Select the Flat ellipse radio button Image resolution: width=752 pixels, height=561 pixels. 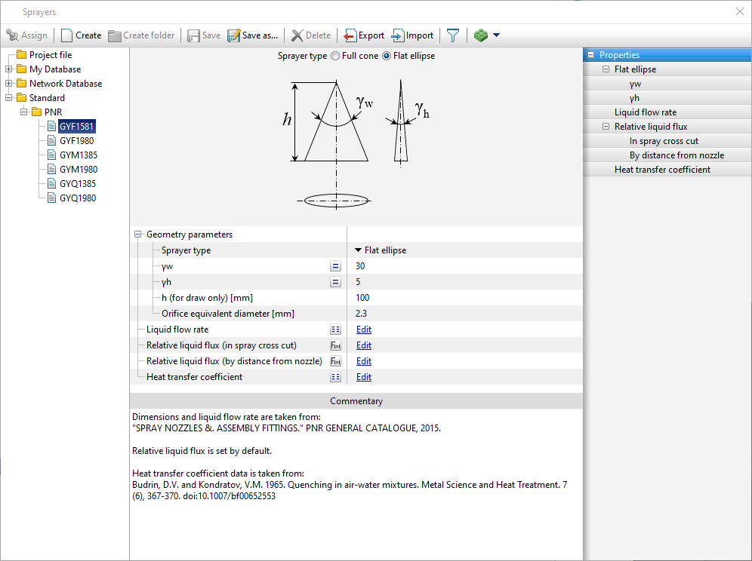[387, 56]
